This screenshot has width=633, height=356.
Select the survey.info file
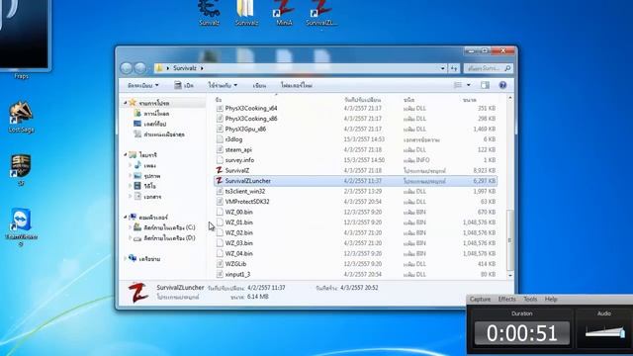point(355,160)
